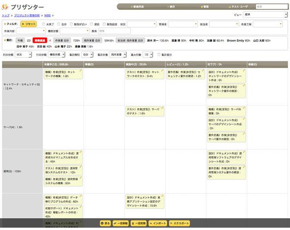Viewport: 290px width, 230px height.
Task: Check the 集計表示 checkbox
Action: coord(159,55)
